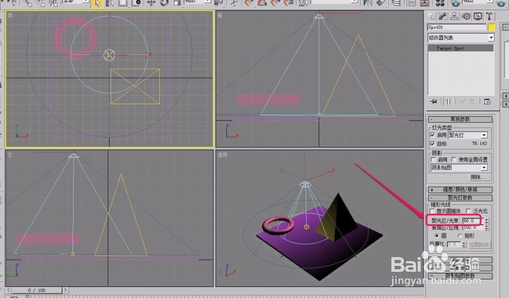The image size is (509, 298).
Task: Toggle light 启用 checkbox under 灯光类型
Action: 433,135
